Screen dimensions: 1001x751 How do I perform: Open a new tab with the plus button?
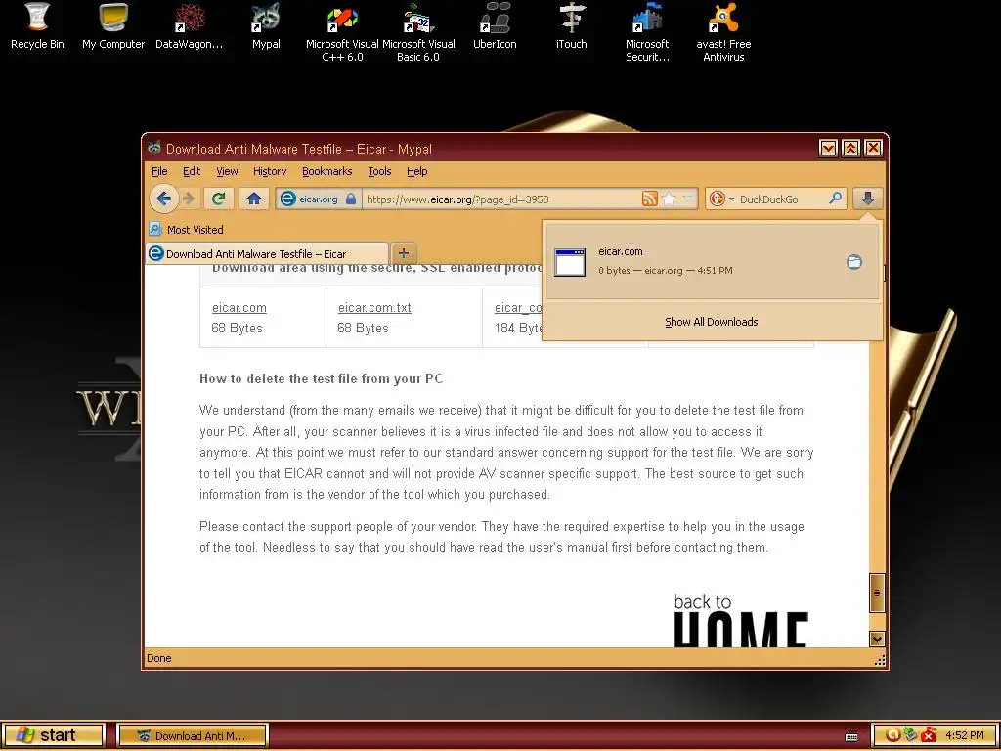(404, 253)
